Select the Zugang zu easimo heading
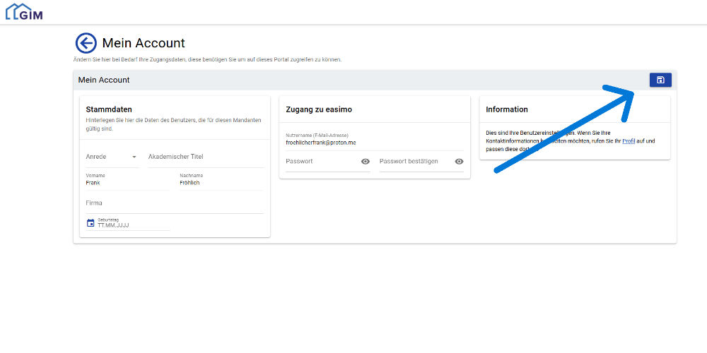The height and width of the screenshot is (353, 707). [319, 109]
